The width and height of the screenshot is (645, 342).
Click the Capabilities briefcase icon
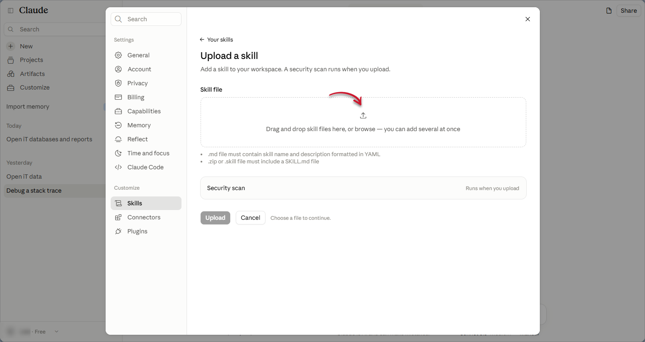pyautogui.click(x=118, y=111)
